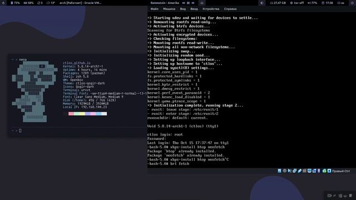Click the audio icon in VM status bar
The image size is (356, 200).
290,171
